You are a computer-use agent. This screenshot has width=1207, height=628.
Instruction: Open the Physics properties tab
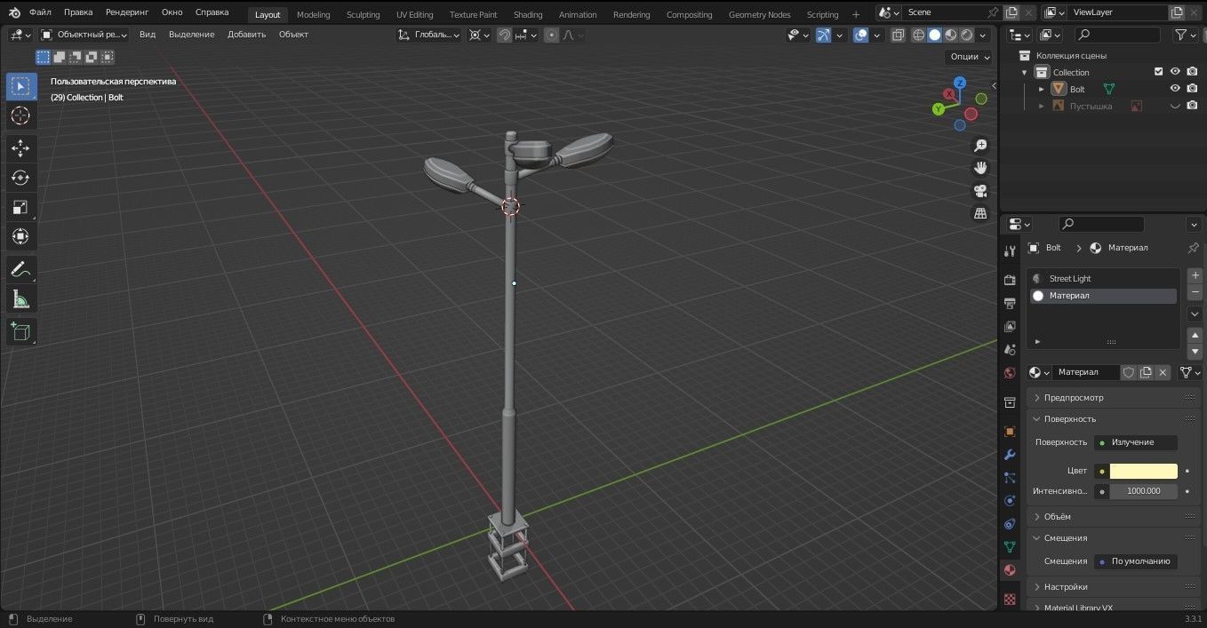[1010, 501]
